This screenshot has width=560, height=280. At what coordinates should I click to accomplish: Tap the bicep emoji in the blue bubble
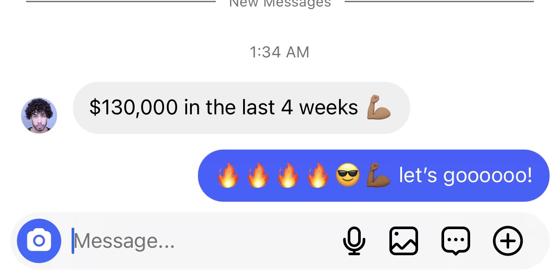tap(379, 176)
